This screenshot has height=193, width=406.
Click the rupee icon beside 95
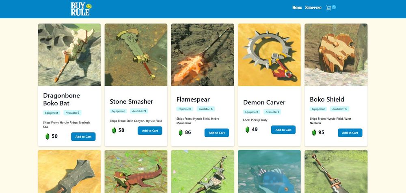tap(314, 133)
